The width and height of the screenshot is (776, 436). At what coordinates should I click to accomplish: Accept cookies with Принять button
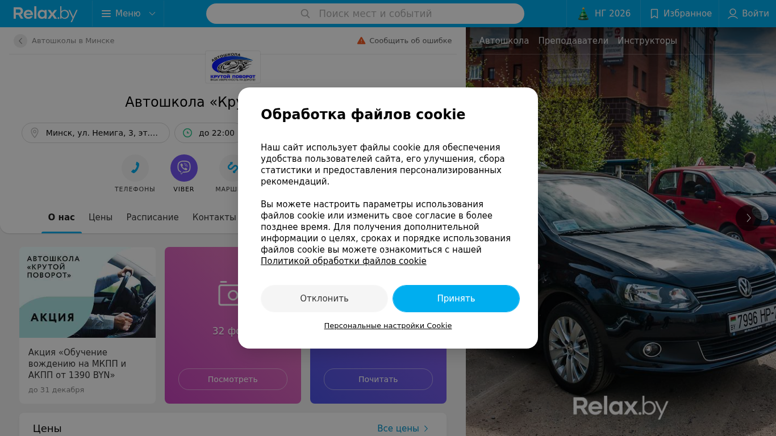[x=456, y=299]
